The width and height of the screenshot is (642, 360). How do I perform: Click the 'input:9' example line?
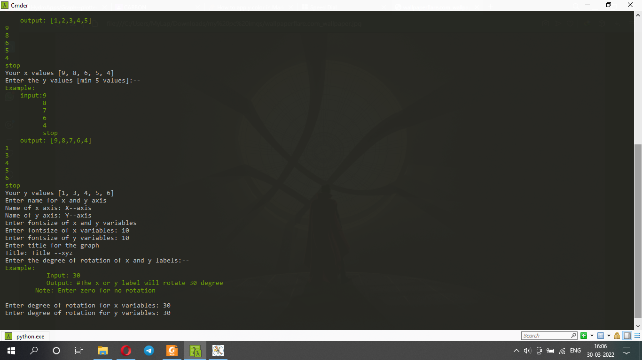(33, 96)
